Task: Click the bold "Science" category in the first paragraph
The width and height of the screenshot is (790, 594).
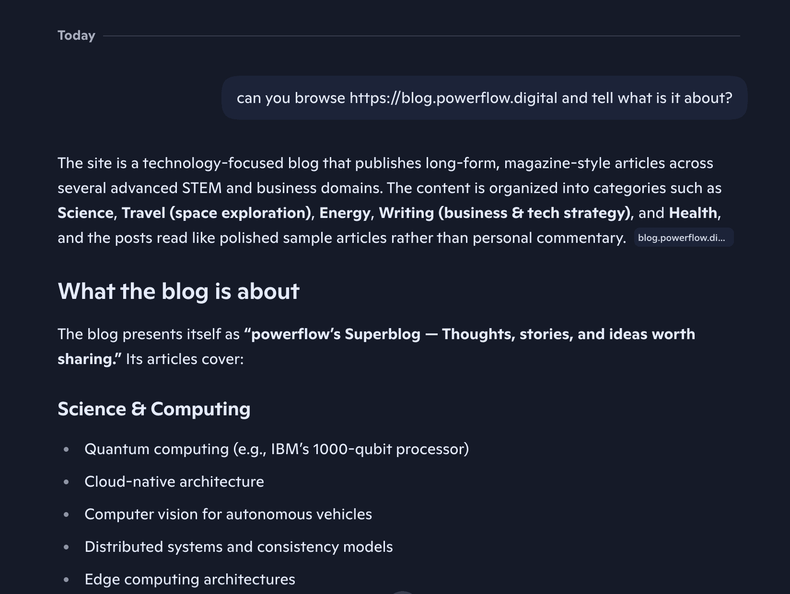Action: pos(85,213)
